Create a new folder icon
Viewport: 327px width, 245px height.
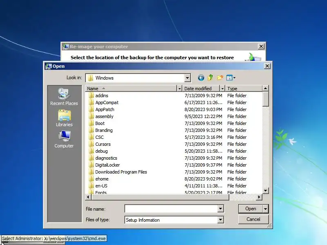coord(220,78)
